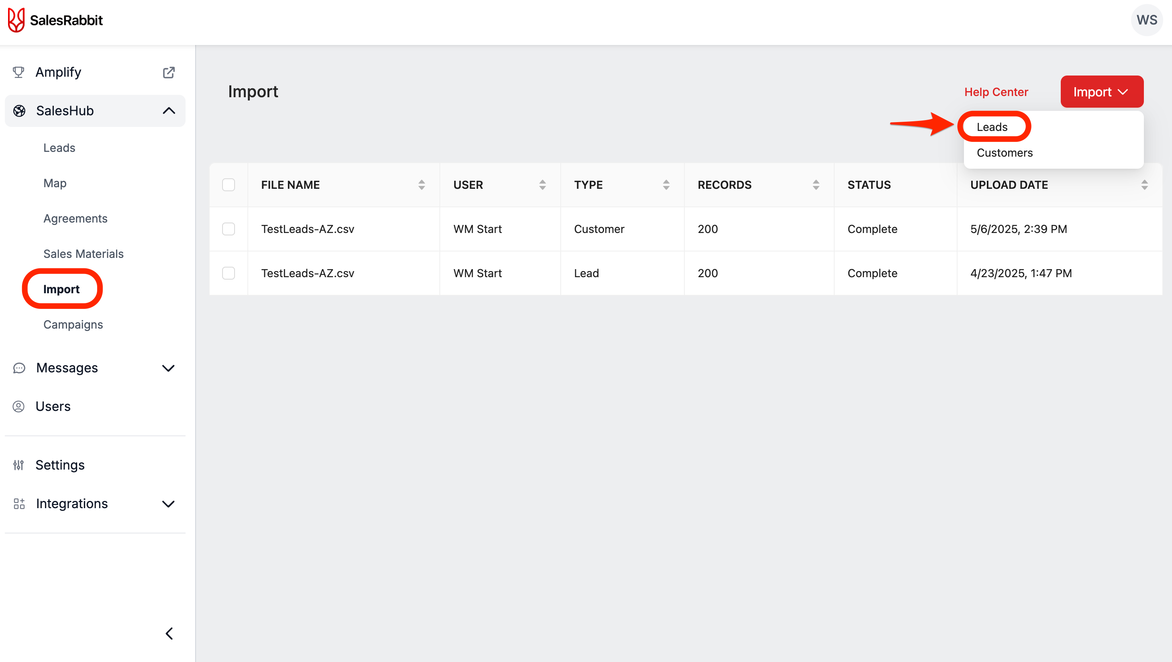This screenshot has height=662, width=1172.
Task: Open Map in SalesHub sidebar
Action: [x=55, y=183]
